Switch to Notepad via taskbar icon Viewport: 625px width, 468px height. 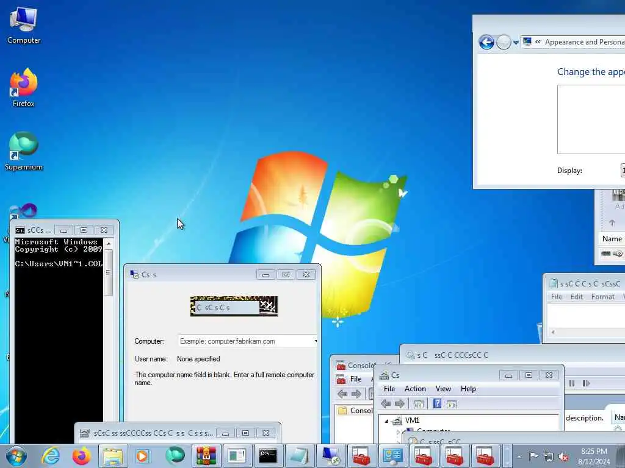(x=299, y=456)
